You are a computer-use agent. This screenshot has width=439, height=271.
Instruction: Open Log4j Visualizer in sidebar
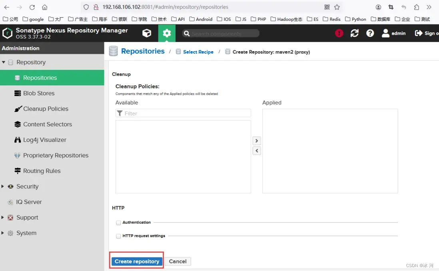coord(44,140)
